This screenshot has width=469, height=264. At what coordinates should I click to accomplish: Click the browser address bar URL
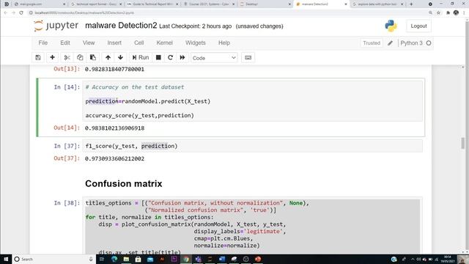[x=84, y=13]
